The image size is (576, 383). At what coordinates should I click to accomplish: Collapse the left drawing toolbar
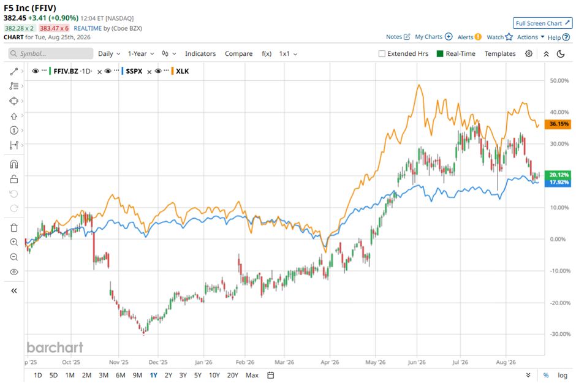14,291
